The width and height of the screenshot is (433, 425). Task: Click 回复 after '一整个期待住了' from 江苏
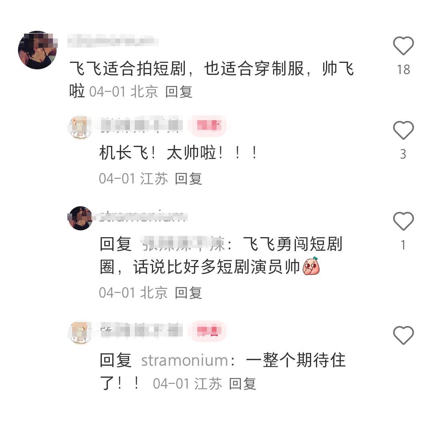[243, 384]
